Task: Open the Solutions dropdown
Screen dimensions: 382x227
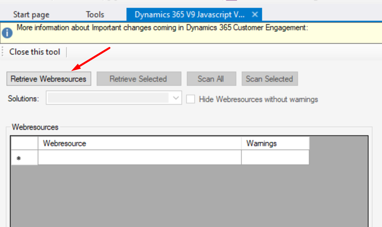Action: coord(114,98)
